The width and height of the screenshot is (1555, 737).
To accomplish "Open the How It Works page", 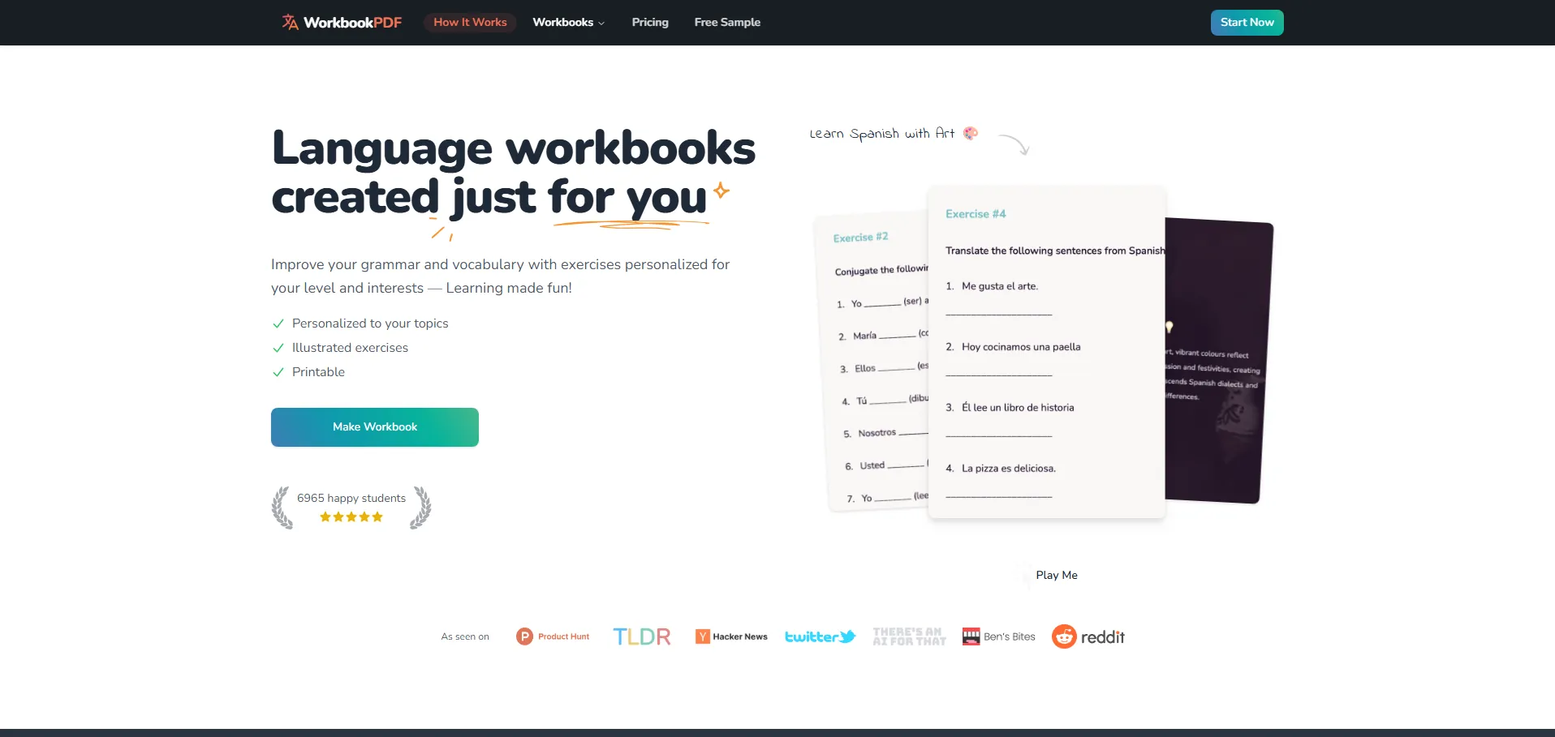I will tap(470, 22).
